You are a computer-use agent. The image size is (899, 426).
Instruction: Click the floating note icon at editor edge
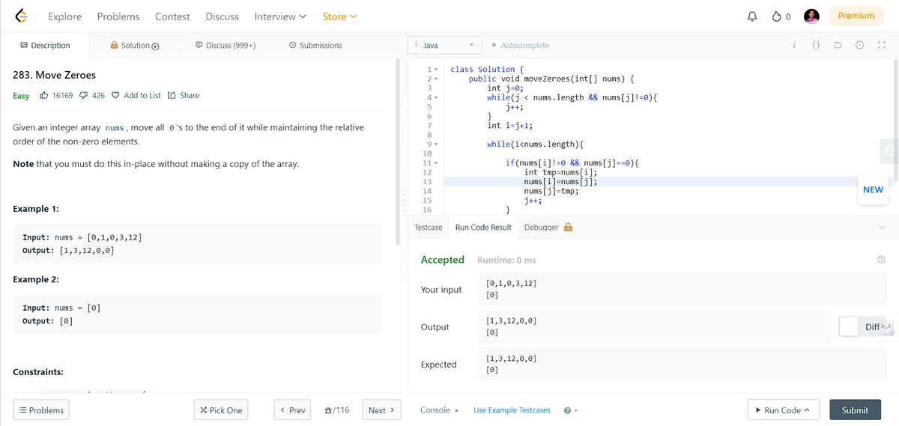point(889,151)
